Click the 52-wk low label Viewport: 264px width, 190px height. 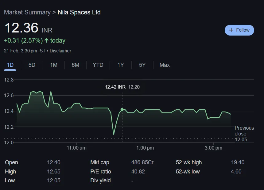pos(188,172)
